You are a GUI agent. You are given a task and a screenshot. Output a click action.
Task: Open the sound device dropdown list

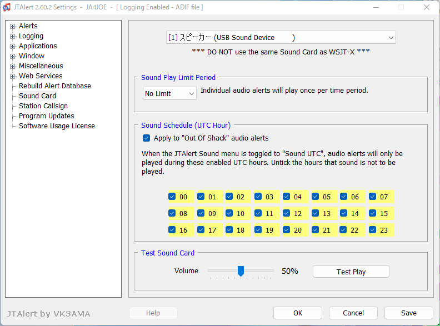pyautogui.click(x=281, y=37)
